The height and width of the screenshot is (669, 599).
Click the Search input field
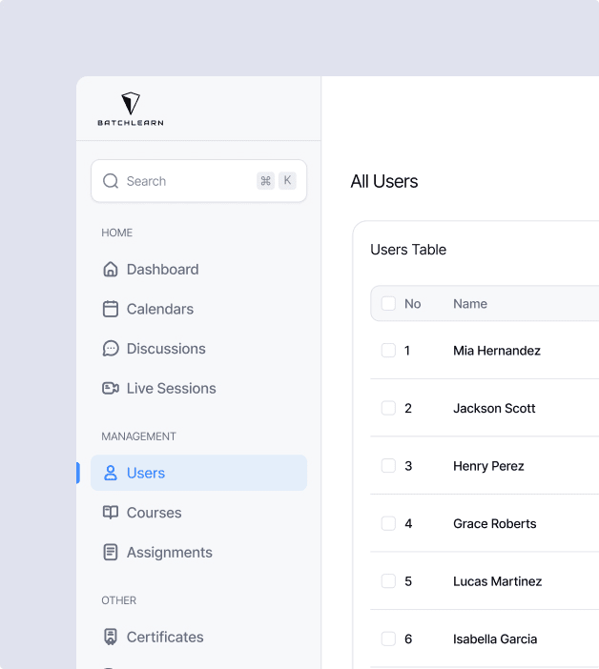coord(186,181)
